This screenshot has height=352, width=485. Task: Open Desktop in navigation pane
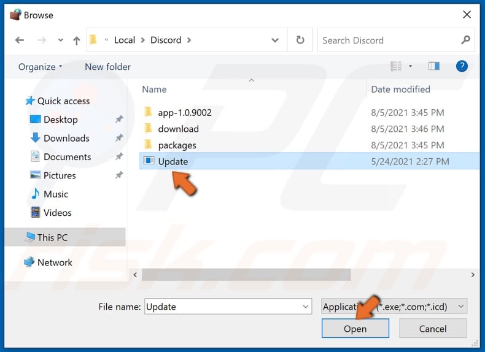click(54, 120)
